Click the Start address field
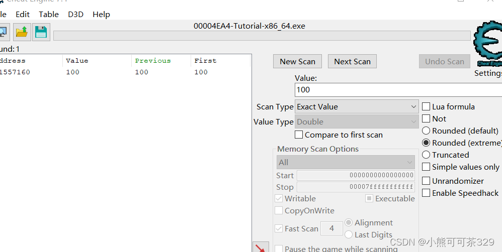 pos(356,175)
